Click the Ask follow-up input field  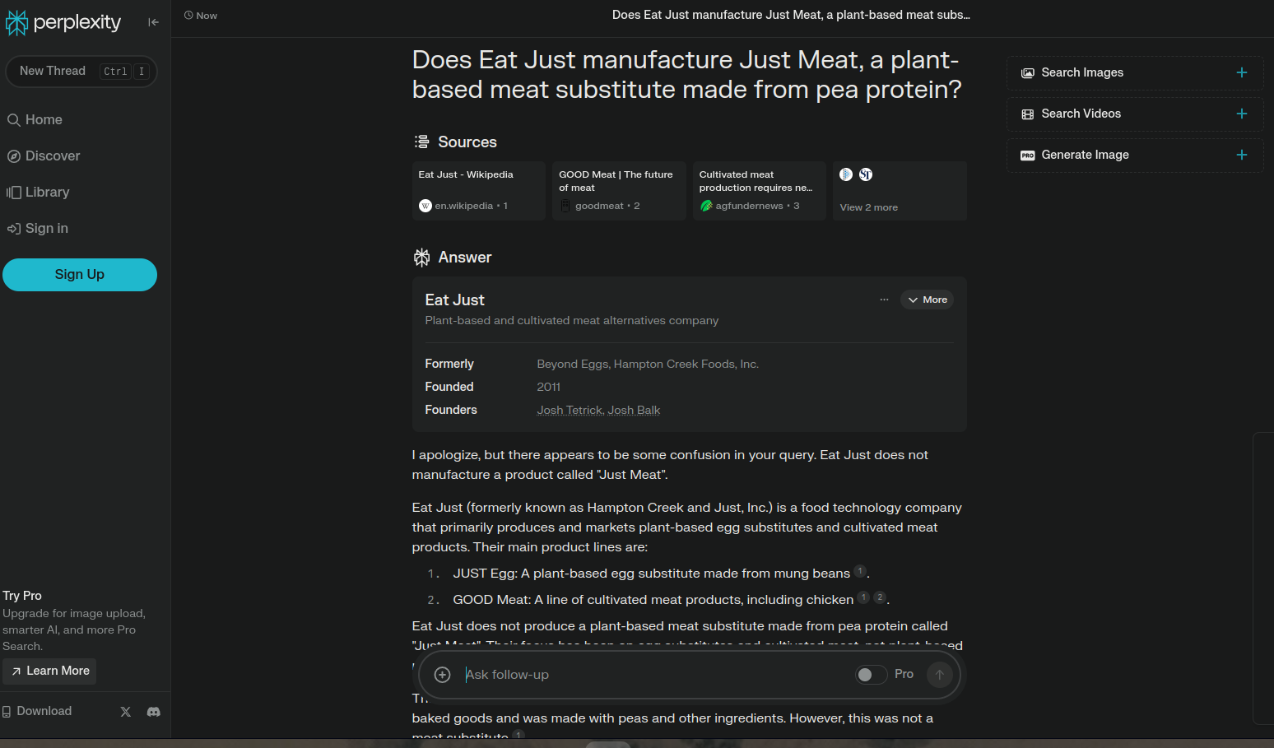point(654,675)
